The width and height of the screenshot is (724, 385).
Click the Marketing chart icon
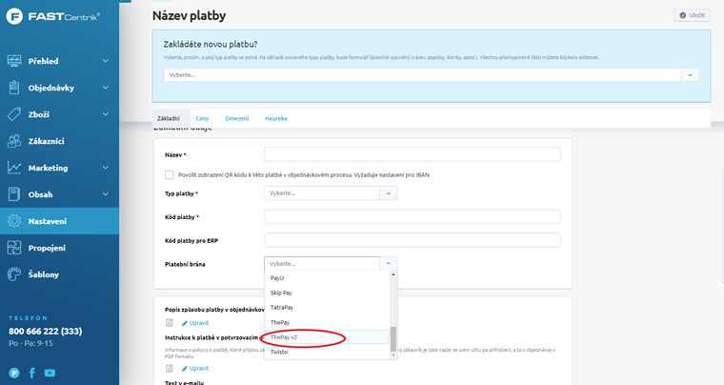(x=14, y=168)
